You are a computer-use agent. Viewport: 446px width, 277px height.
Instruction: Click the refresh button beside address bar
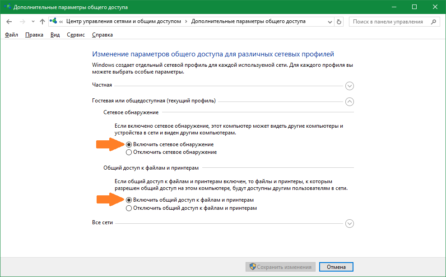[x=339, y=22]
